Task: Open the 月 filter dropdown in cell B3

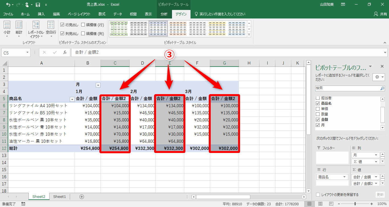Action: click(x=98, y=85)
